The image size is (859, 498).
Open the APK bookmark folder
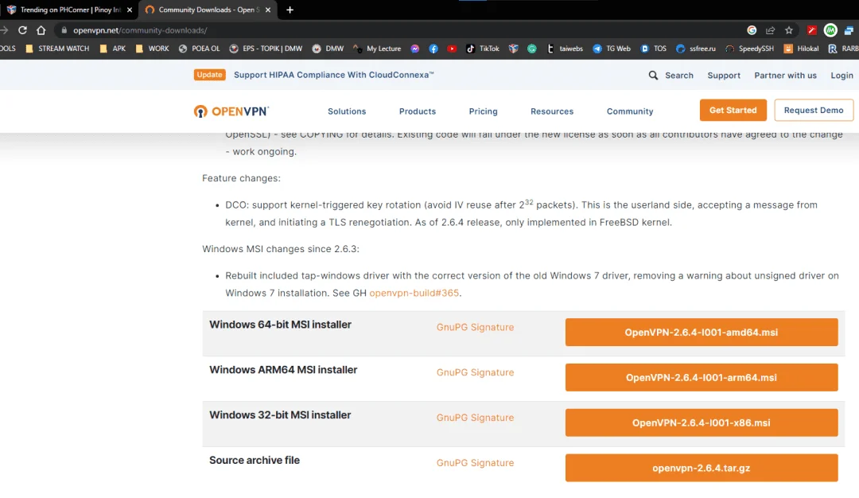(x=113, y=49)
